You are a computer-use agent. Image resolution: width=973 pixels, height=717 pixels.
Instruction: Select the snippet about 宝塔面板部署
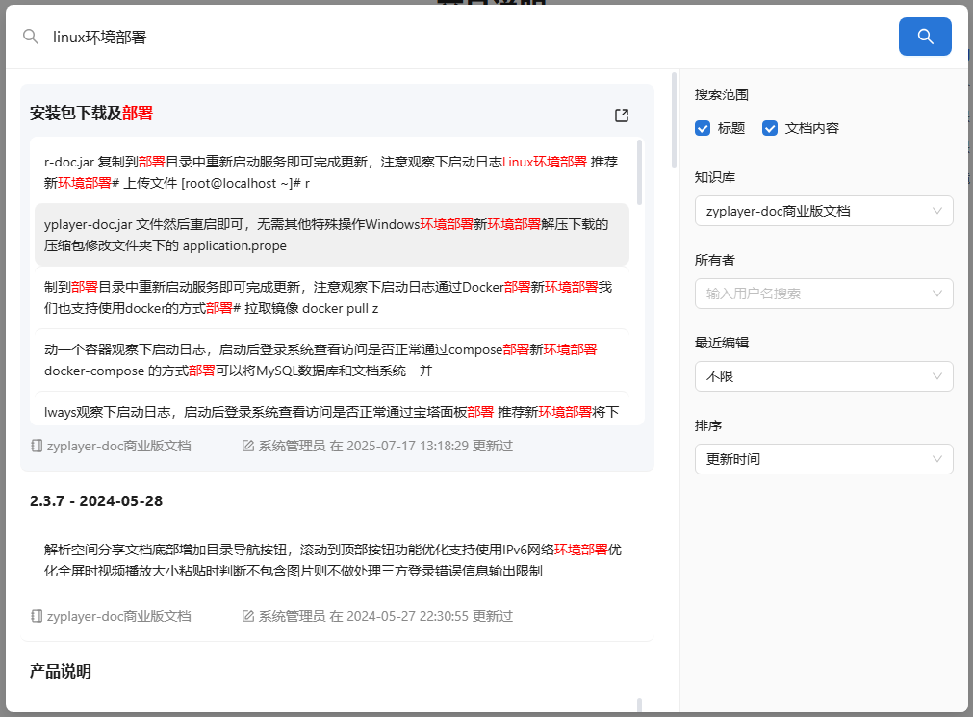coord(332,410)
